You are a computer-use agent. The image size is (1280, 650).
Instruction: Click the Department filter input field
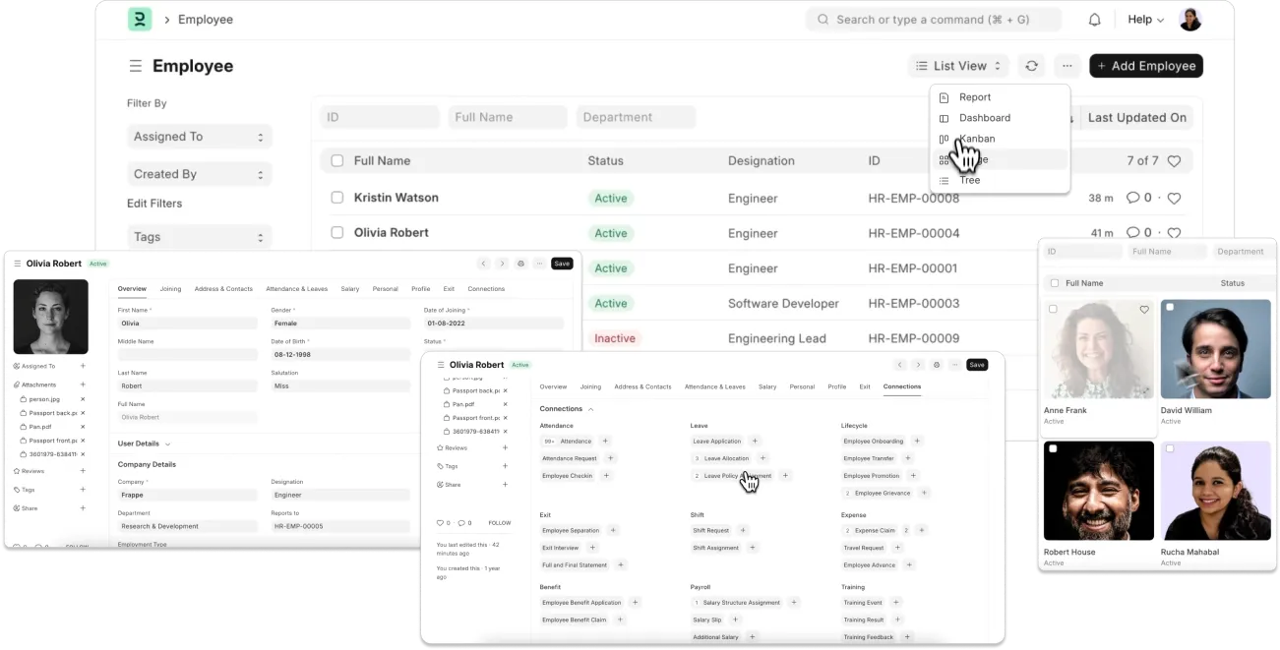coord(636,116)
